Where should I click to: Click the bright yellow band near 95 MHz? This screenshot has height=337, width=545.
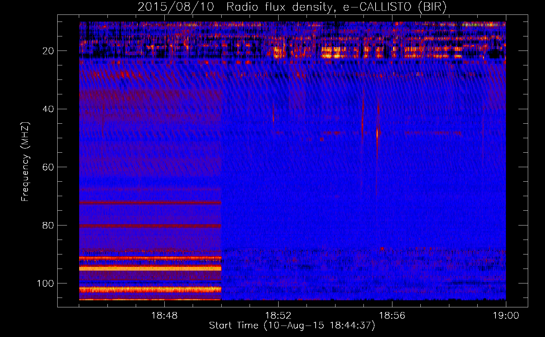pos(150,269)
